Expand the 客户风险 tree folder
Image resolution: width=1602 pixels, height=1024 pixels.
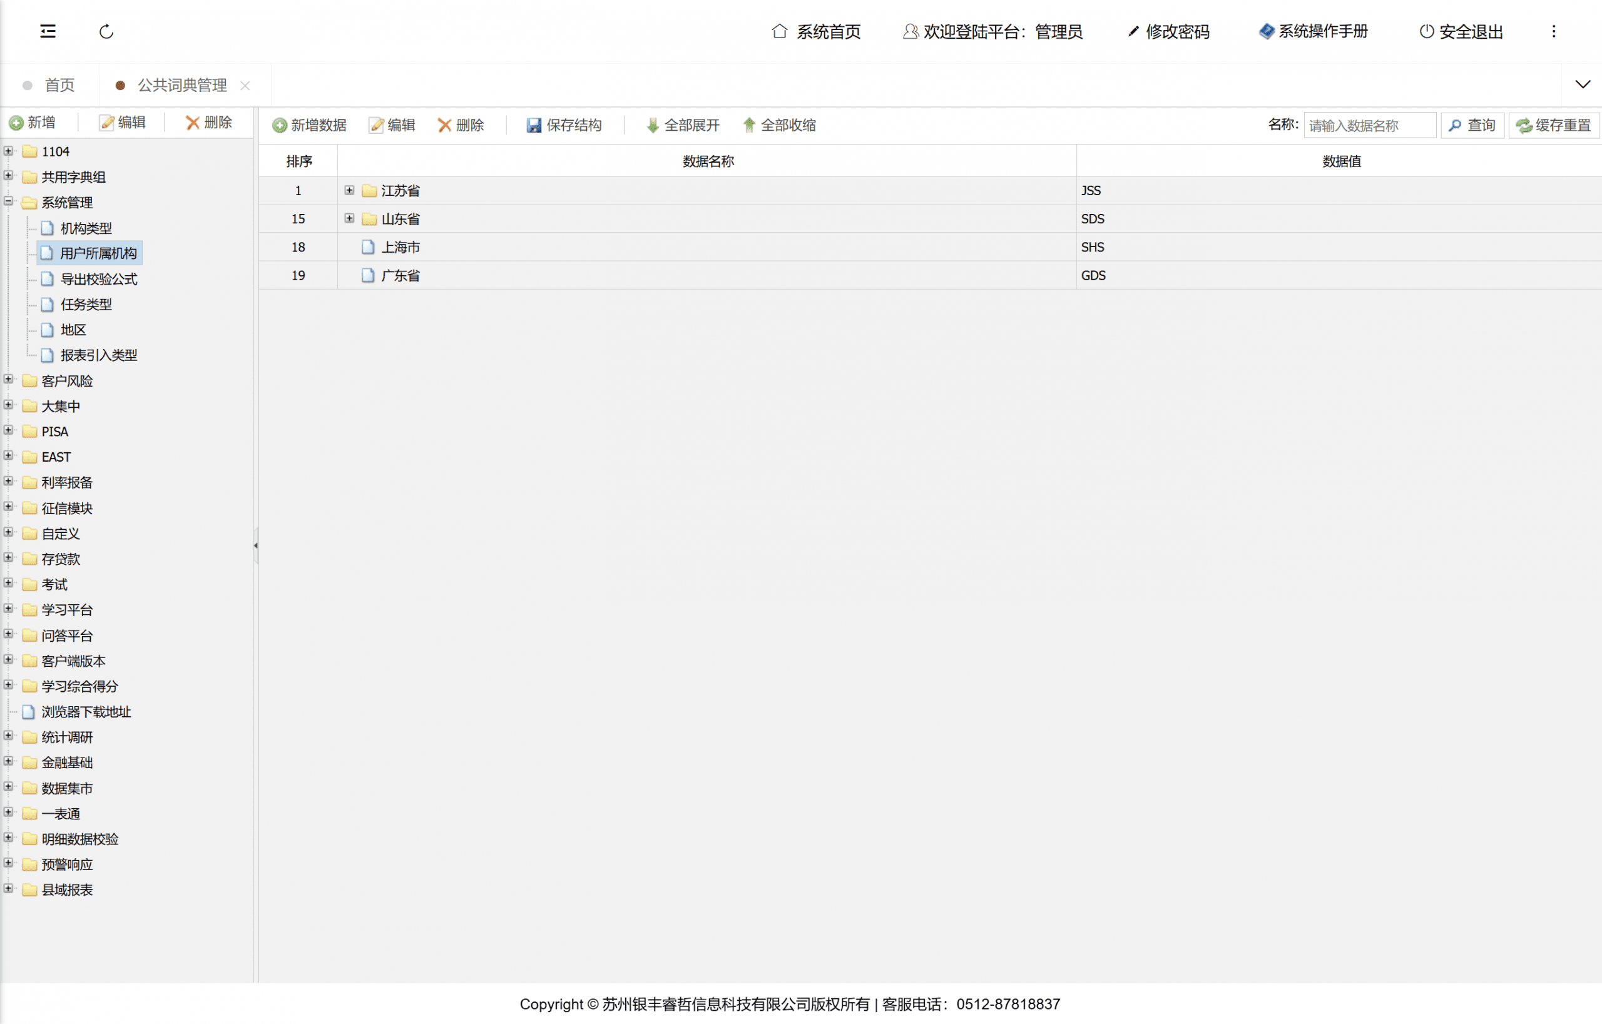click(8, 380)
